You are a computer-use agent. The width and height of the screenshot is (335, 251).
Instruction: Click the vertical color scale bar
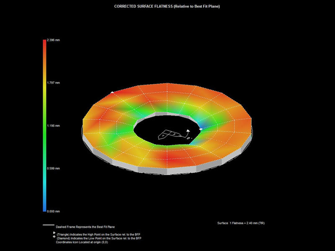(x=44, y=125)
